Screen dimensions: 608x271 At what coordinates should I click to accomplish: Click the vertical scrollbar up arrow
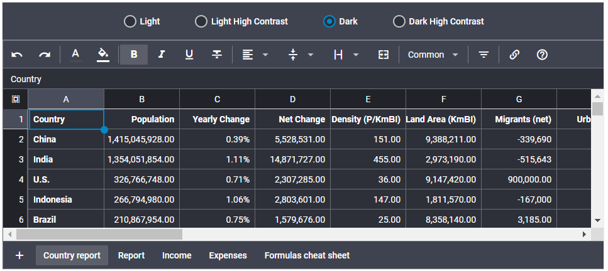click(x=597, y=96)
